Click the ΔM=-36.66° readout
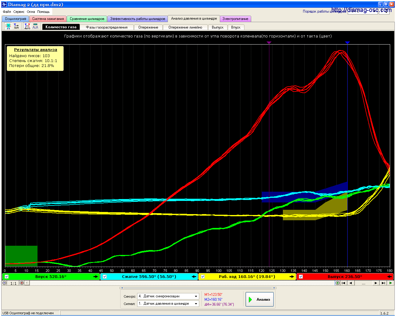 [x=219, y=304]
